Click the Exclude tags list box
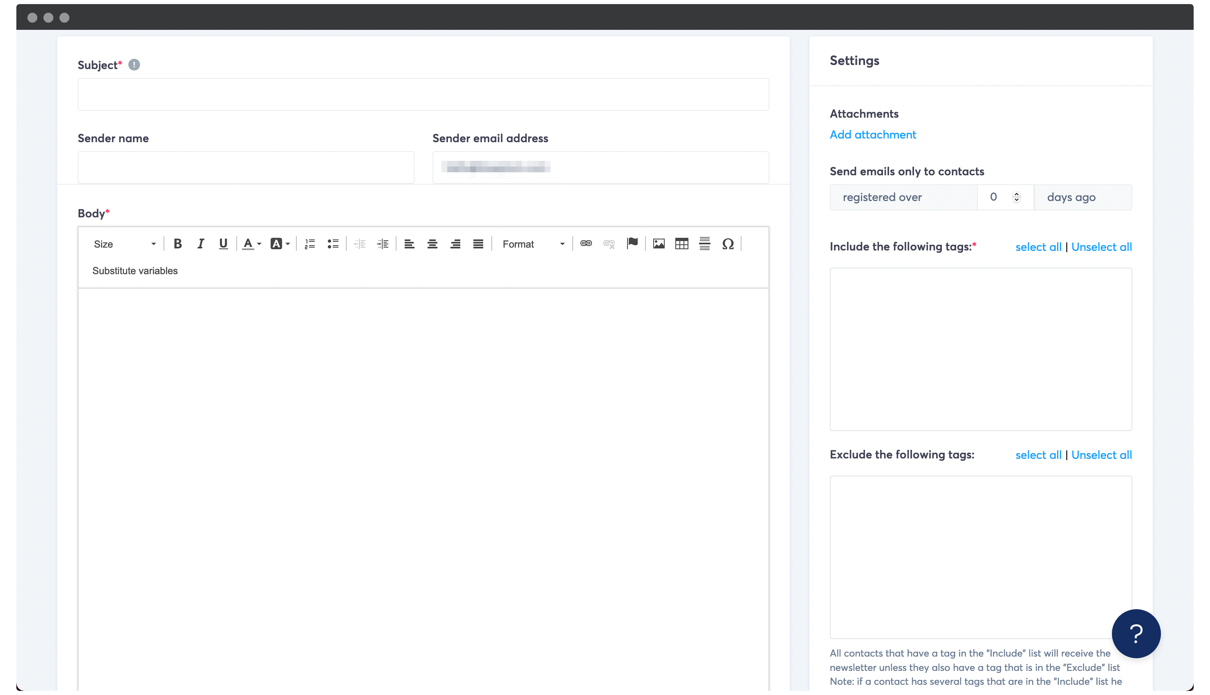The image size is (1210, 695). point(981,557)
